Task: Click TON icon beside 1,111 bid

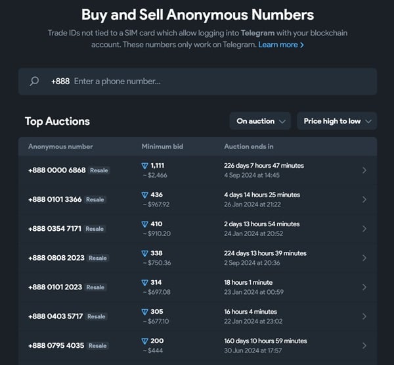Action: click(x=145, y=166)
